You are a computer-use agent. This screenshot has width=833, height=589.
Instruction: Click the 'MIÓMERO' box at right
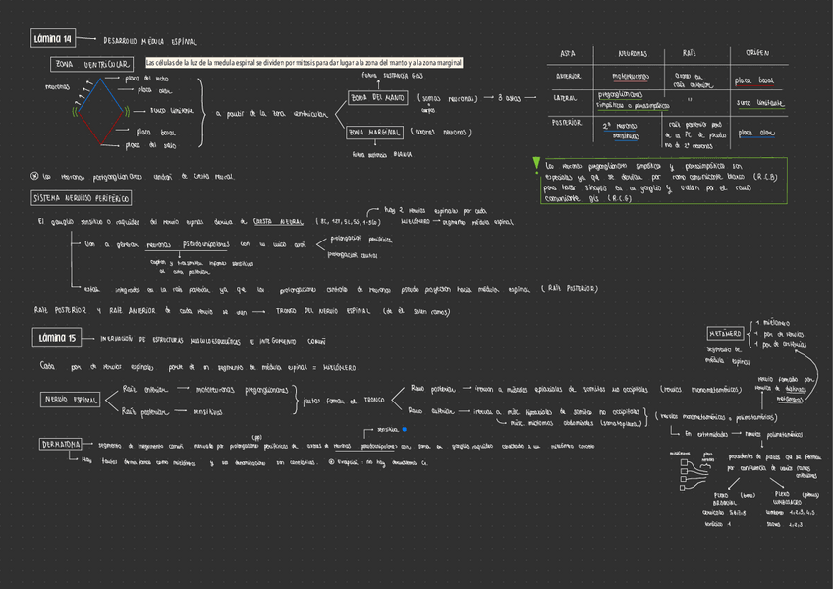[x=724, y=334]
